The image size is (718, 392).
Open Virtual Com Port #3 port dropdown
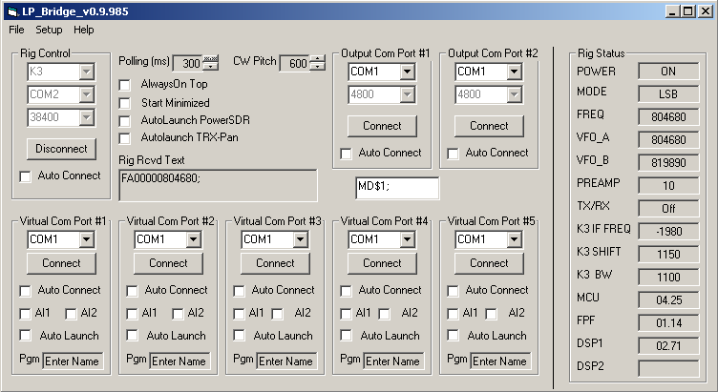(300, 239)
